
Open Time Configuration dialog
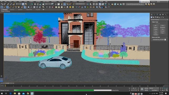click(x=138, y=90)
